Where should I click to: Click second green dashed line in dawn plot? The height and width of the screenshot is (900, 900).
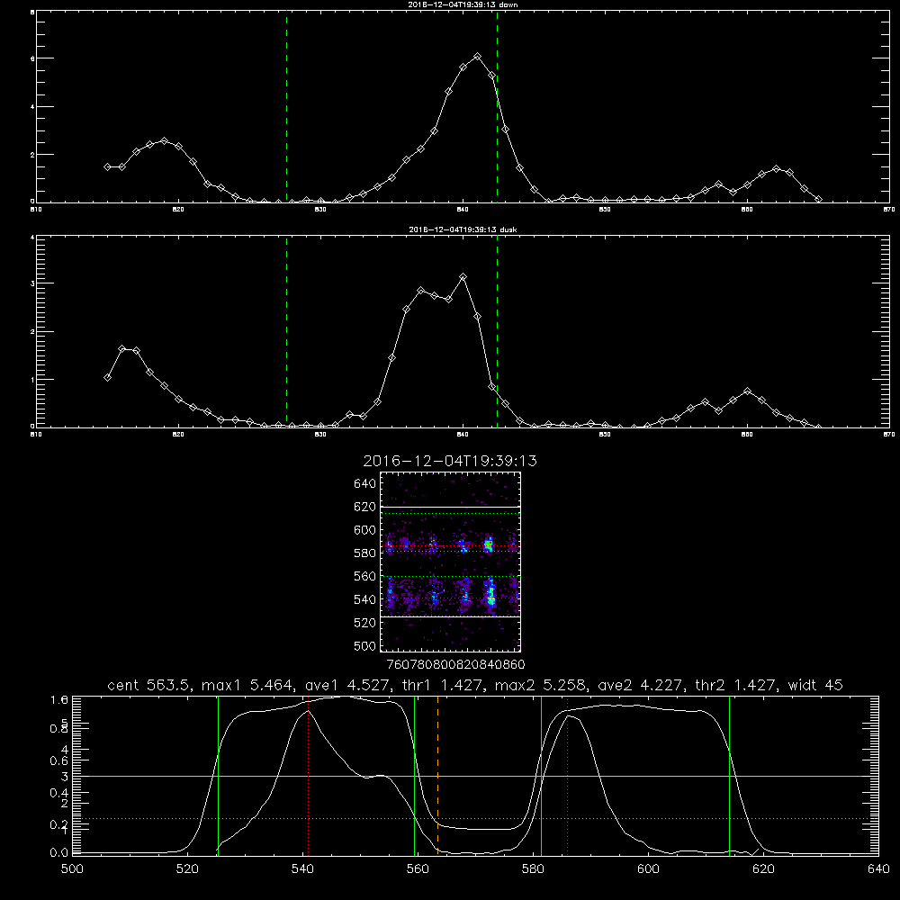[497, 107]
